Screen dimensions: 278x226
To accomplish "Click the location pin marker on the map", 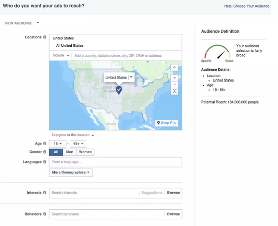I will click(119, 89).
